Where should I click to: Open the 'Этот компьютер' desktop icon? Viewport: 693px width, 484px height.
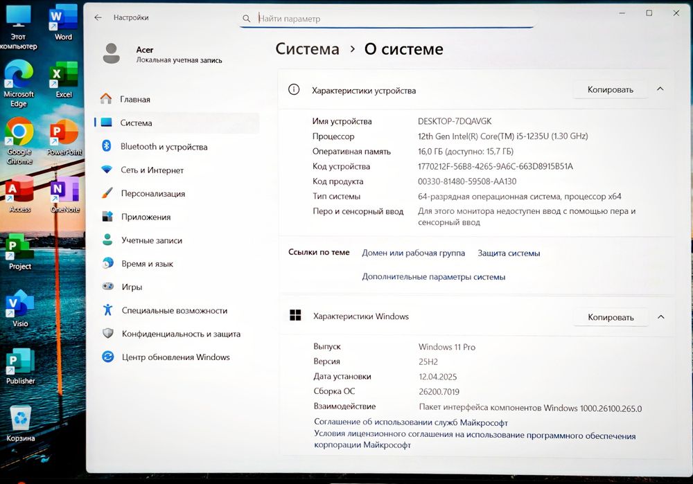18,26
